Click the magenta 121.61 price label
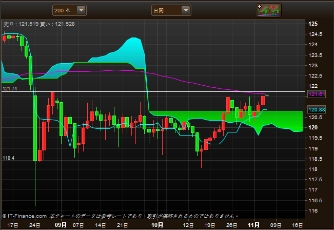The image size is (334, 230). click(317, 94)
